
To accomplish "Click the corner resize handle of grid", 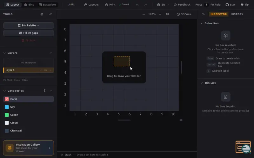I will 181,120.
